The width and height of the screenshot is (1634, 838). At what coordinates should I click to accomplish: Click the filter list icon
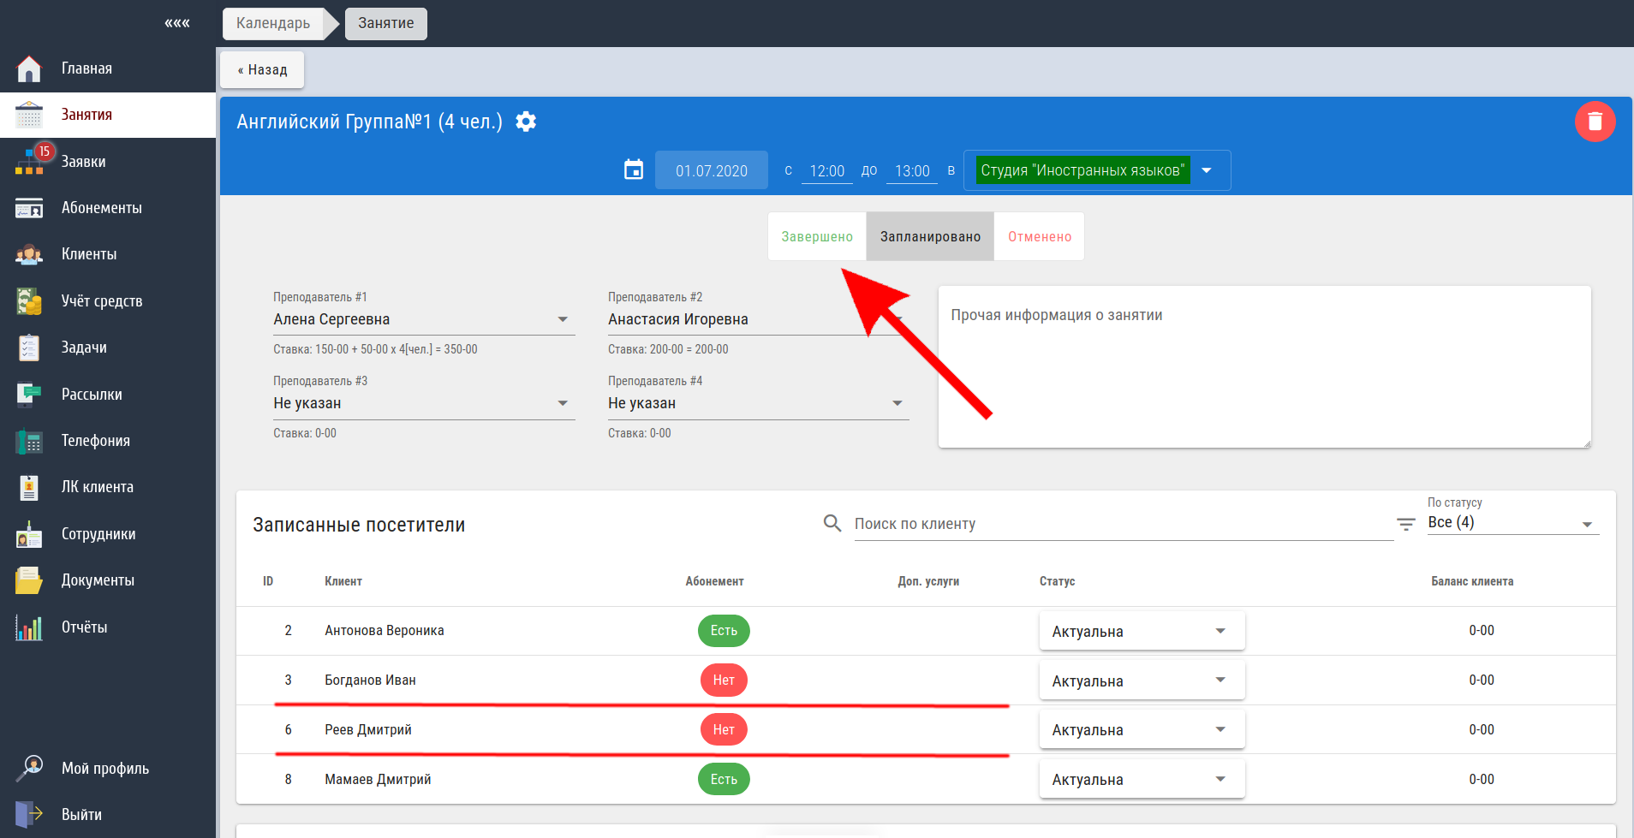1406,524
